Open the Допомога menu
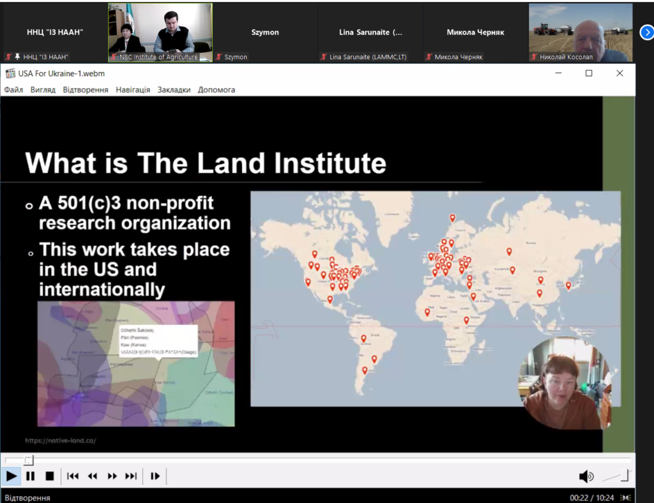Screen dimensions: 654x503 [x=217, y=90]
